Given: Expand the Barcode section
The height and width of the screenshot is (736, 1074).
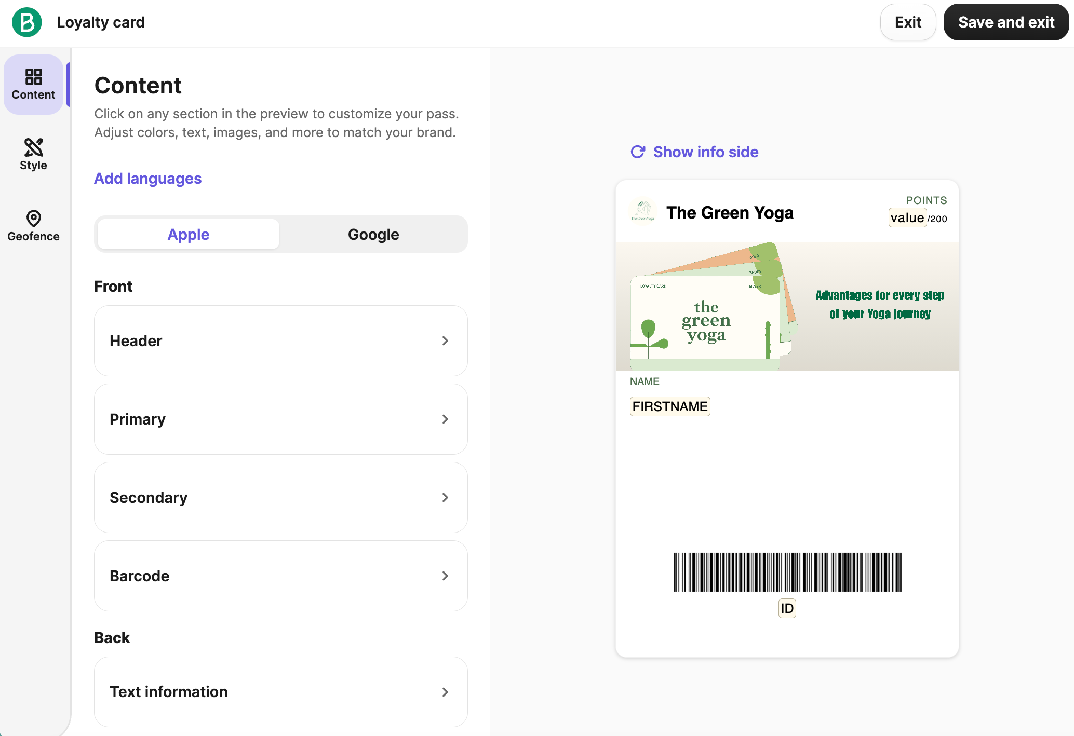Looking at the screenshot, I should click(281, 576).
